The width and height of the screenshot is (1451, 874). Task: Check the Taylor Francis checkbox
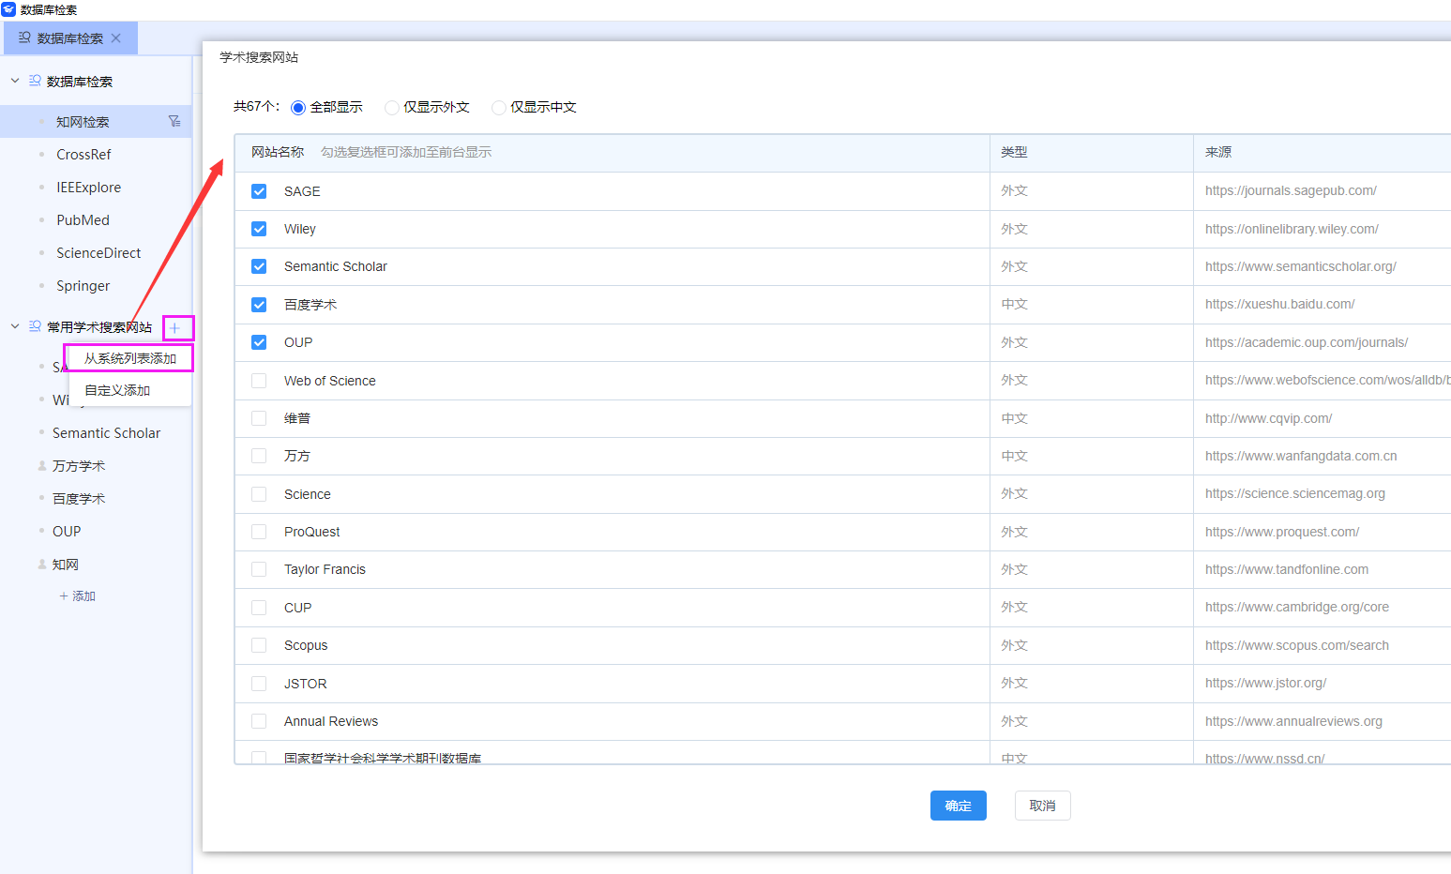pyautogui.click(x=259, y=569)
